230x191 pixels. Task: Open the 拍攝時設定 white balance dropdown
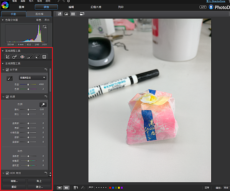pos(33,77)
